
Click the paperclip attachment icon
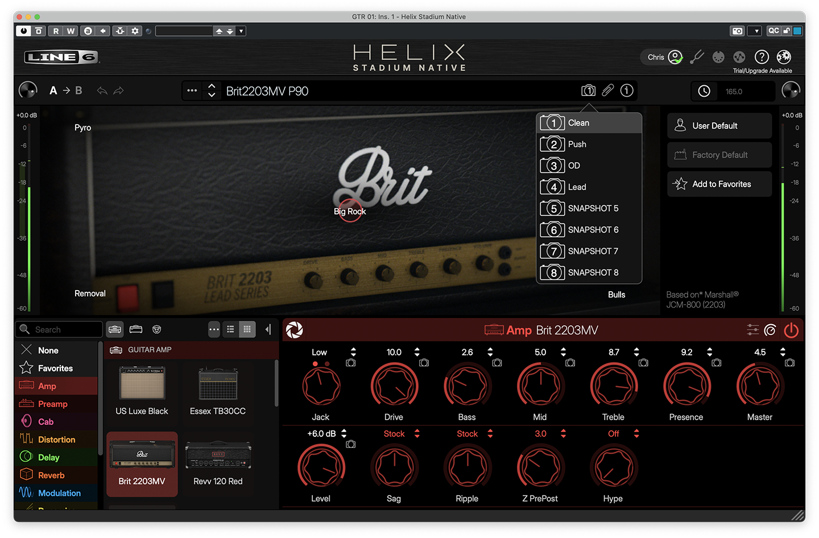point(608,90)
